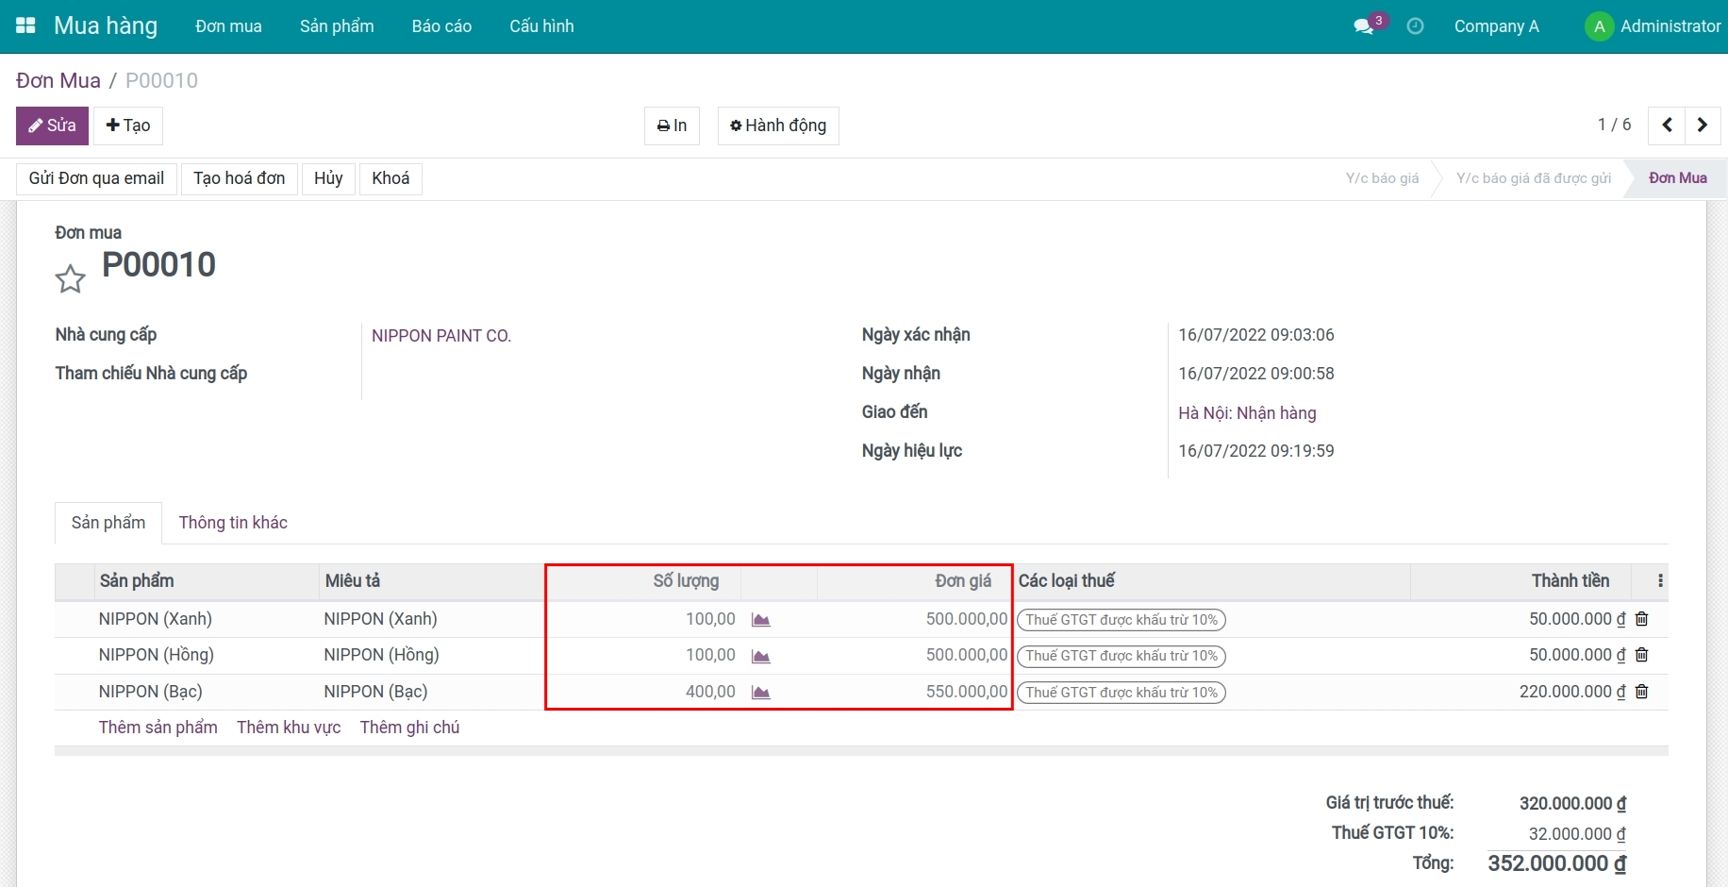Select the Cấu hình menu
This screenshot has height=887, width=1728.
click(x=540, y=25)
